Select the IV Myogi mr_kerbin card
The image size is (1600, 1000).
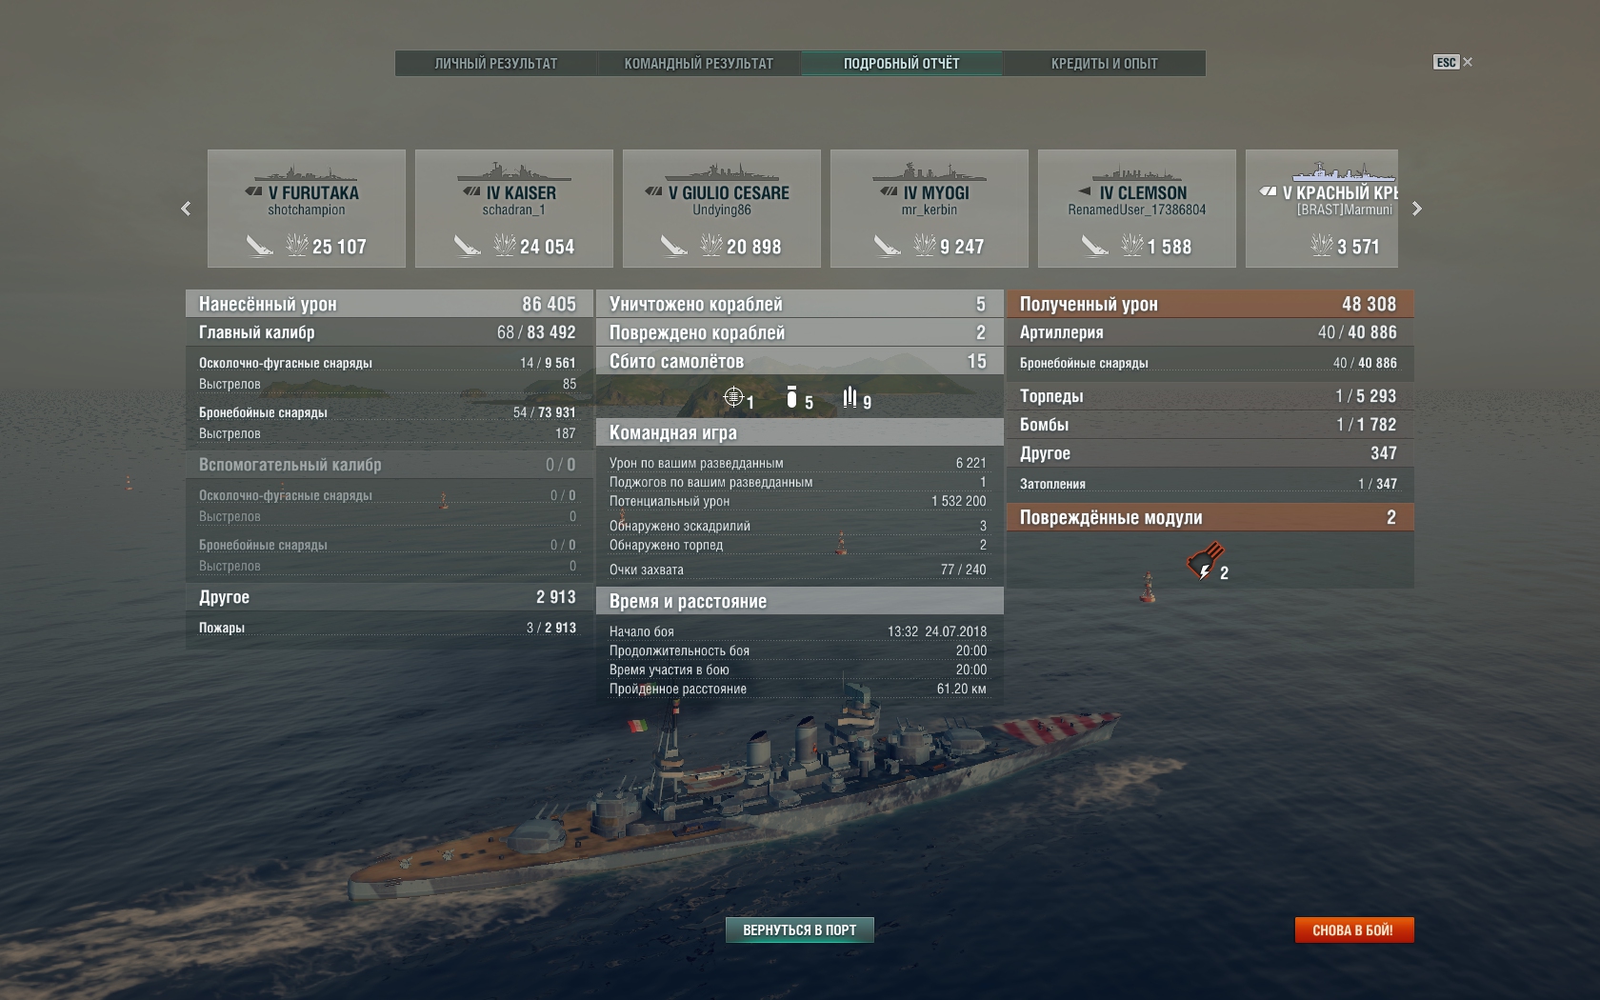point(930,209)
